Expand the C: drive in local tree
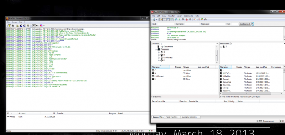Screen dimensions: 285x135 click(159, 52)
